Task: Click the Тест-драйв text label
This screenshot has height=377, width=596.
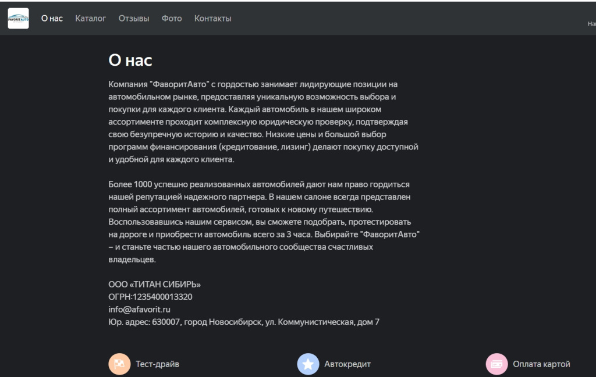Action: [x=157, y=364]
